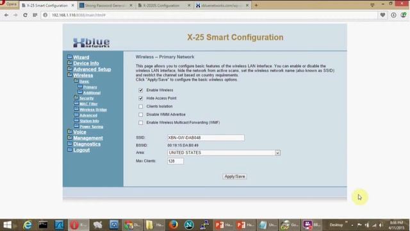Image resolution: width=410 pixels, height=231 pixels.
Task: Open the Wireless Bridge settings
Action: 93,110
